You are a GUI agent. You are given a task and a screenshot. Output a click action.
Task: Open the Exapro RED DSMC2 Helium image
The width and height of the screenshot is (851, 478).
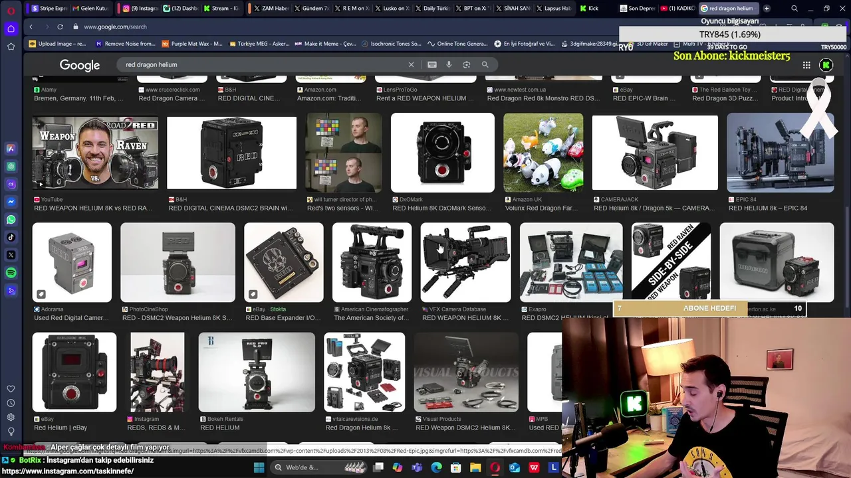pyautogui.click(x=571, y=262)
